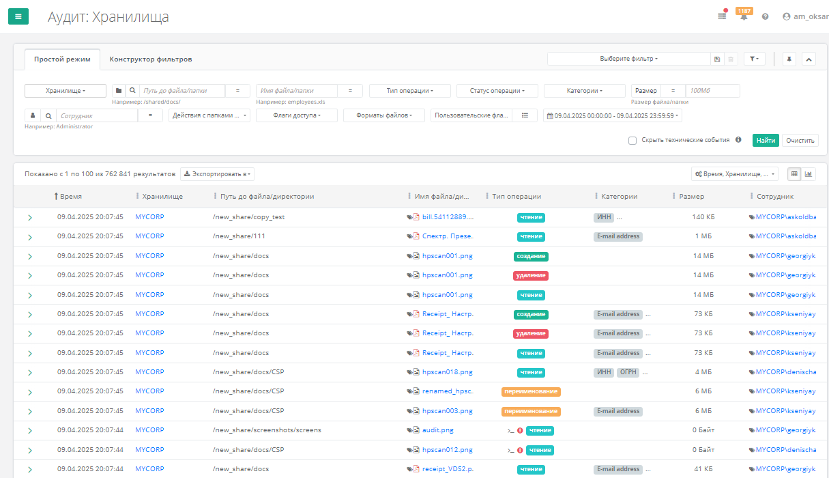Open the notifications bell with 1187 badge
829x478 pixels.
click(744, 16)
